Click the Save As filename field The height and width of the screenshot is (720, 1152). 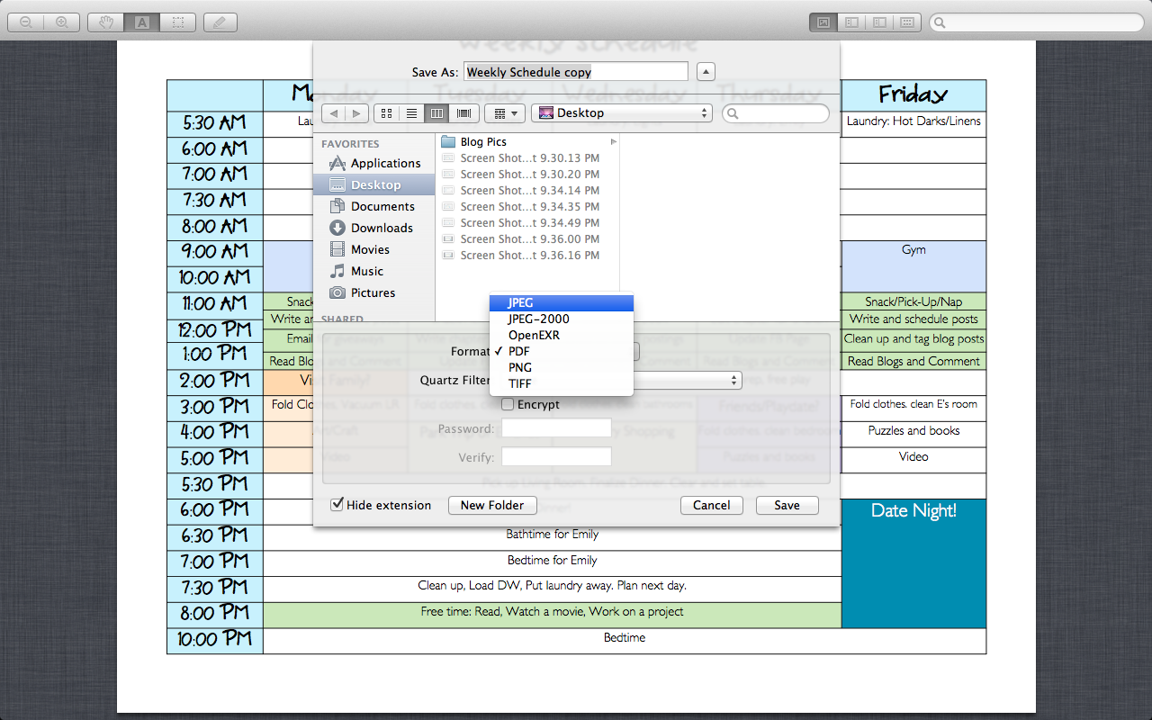point(576,72)
